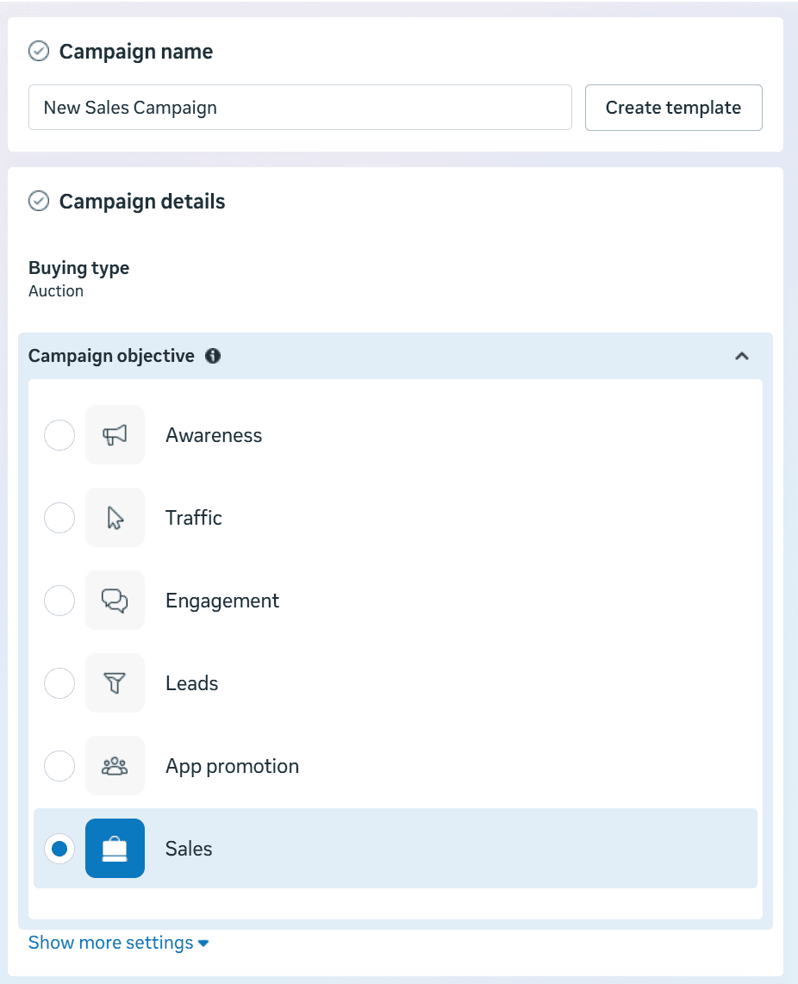Click the Buying type heading
This screenshot has width=798, height=984.
click(79, 268)
